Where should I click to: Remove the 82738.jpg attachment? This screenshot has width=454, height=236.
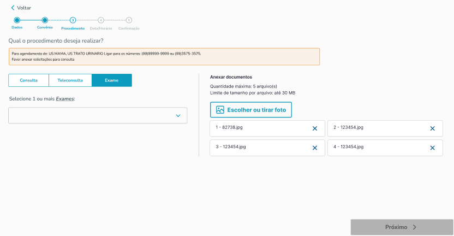(x=314, y=128)
